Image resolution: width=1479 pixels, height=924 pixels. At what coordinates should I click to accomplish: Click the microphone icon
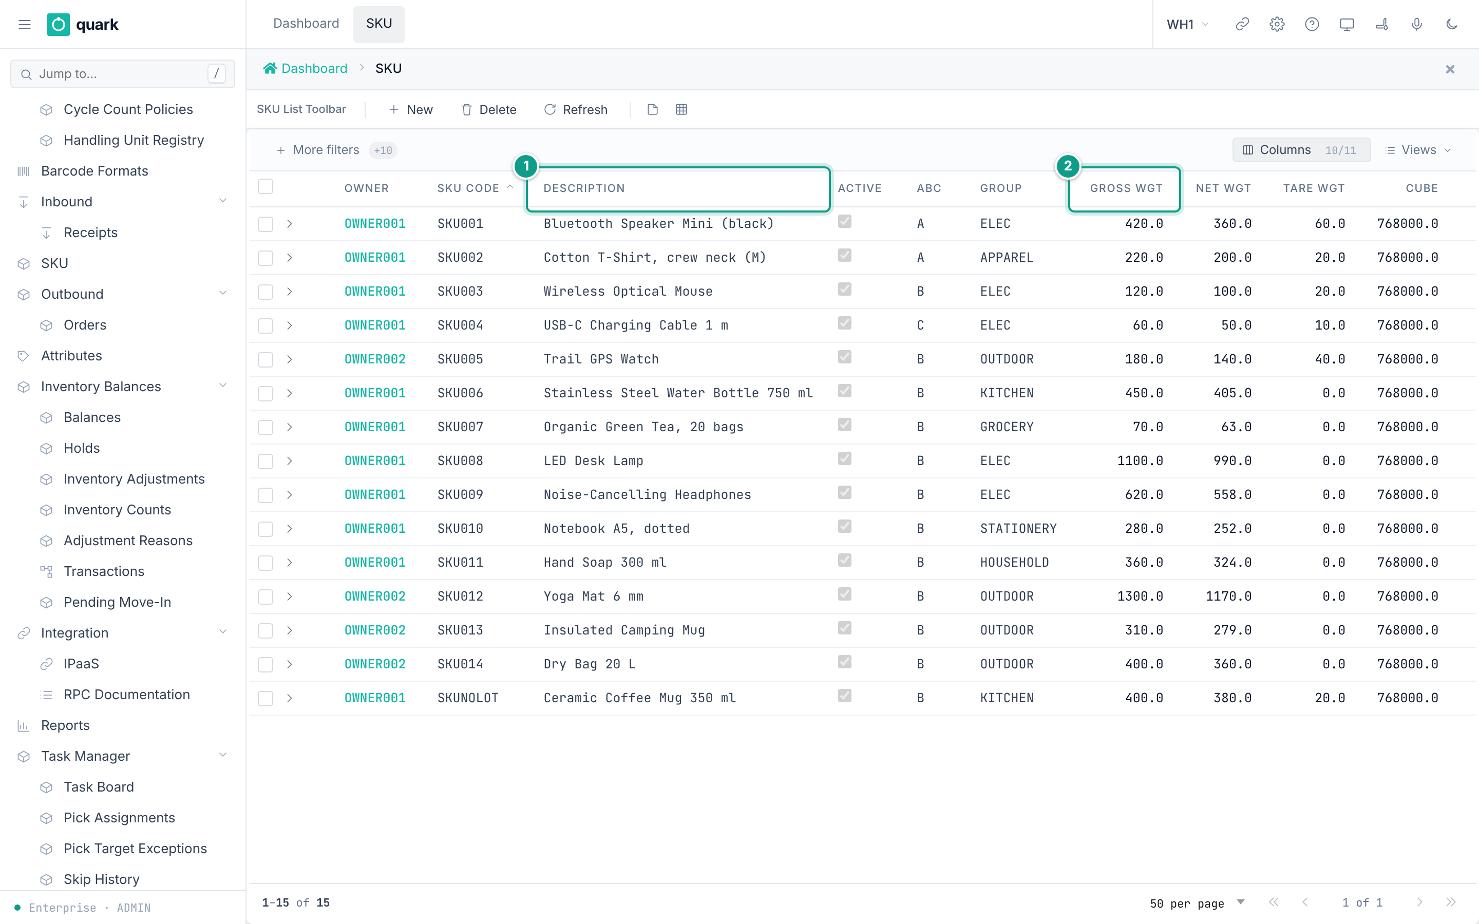pyautogui.click(x=1417, y=25)
